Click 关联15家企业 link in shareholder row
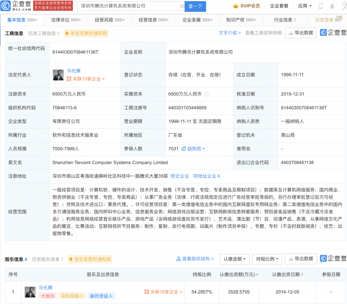Screen dimensions: 347x304 163,292
